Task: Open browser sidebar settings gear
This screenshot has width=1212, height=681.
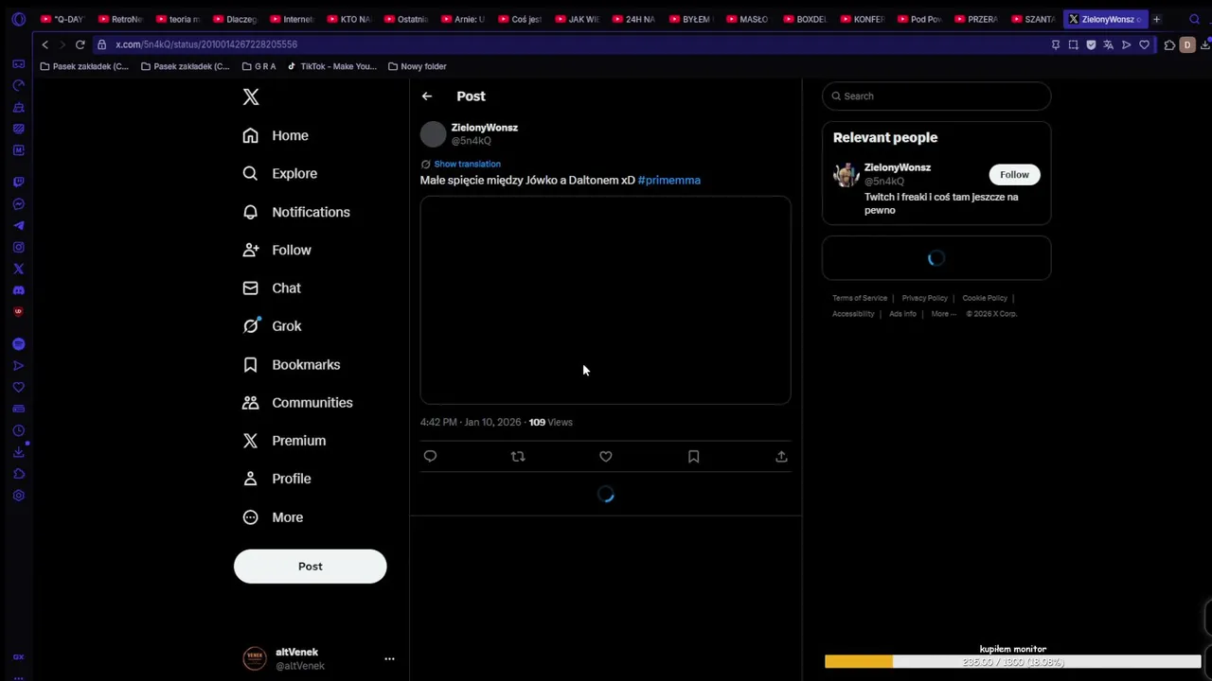Action: point(18,496)
